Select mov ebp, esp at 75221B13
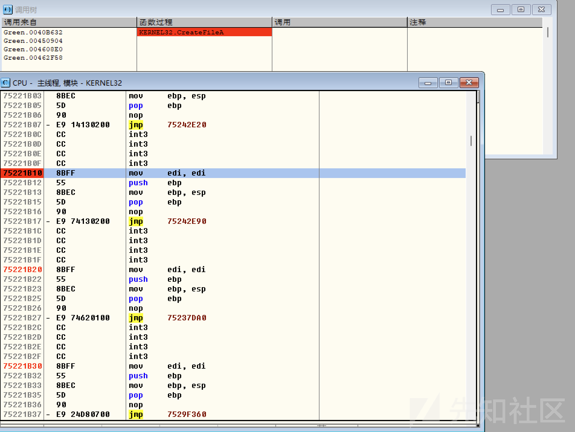Image resolution: width=575 pixels, height=432 pixels. [167, 192]
